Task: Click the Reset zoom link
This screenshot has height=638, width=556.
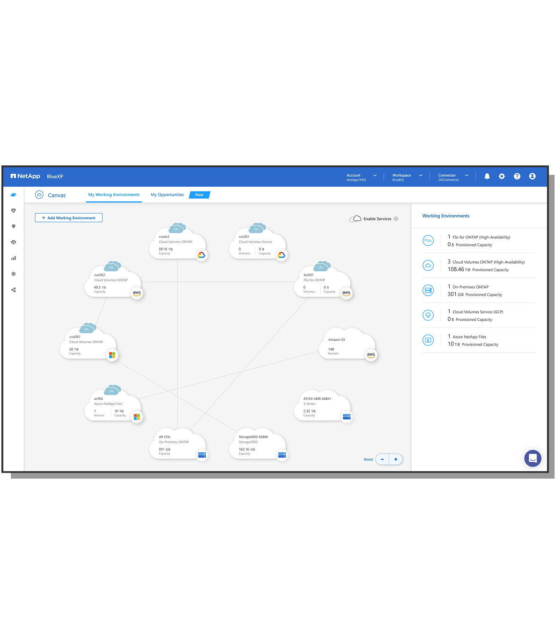Action: coord(368,459)
